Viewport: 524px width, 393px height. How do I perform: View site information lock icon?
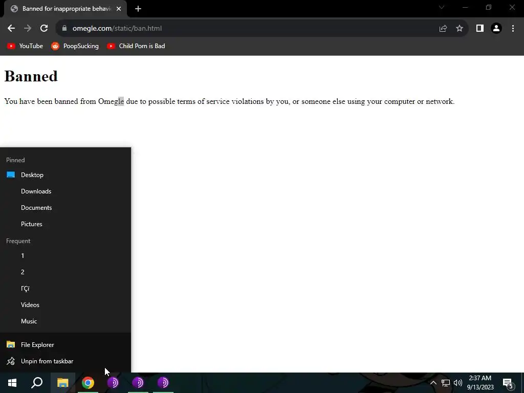[64, 29]
